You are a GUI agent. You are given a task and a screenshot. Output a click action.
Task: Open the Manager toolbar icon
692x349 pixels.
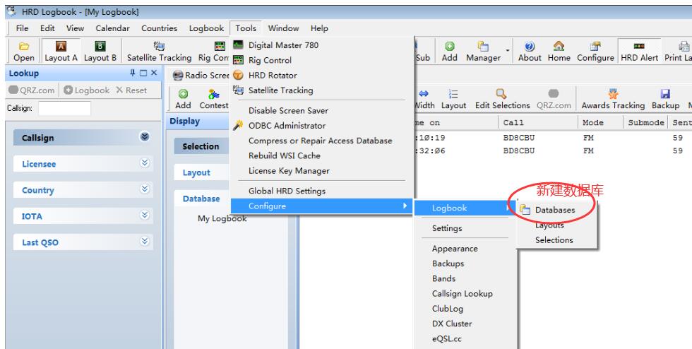[483, 52]
